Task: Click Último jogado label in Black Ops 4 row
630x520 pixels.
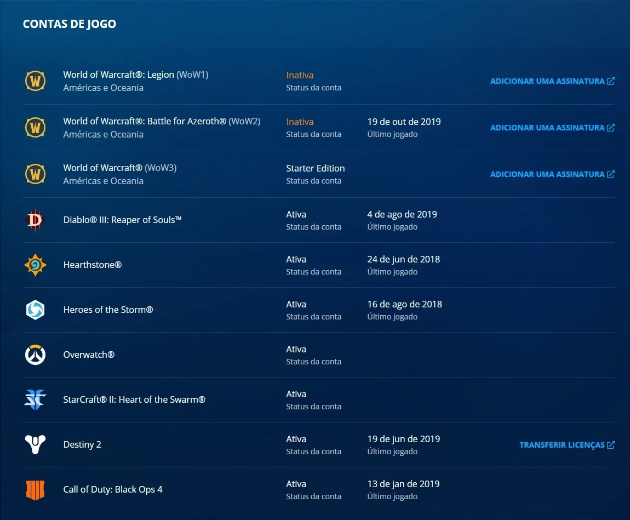Action: [x=392, y=496]
